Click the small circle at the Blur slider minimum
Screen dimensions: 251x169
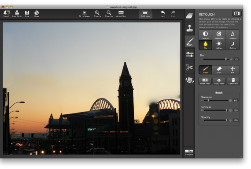(x=201, y=60)
